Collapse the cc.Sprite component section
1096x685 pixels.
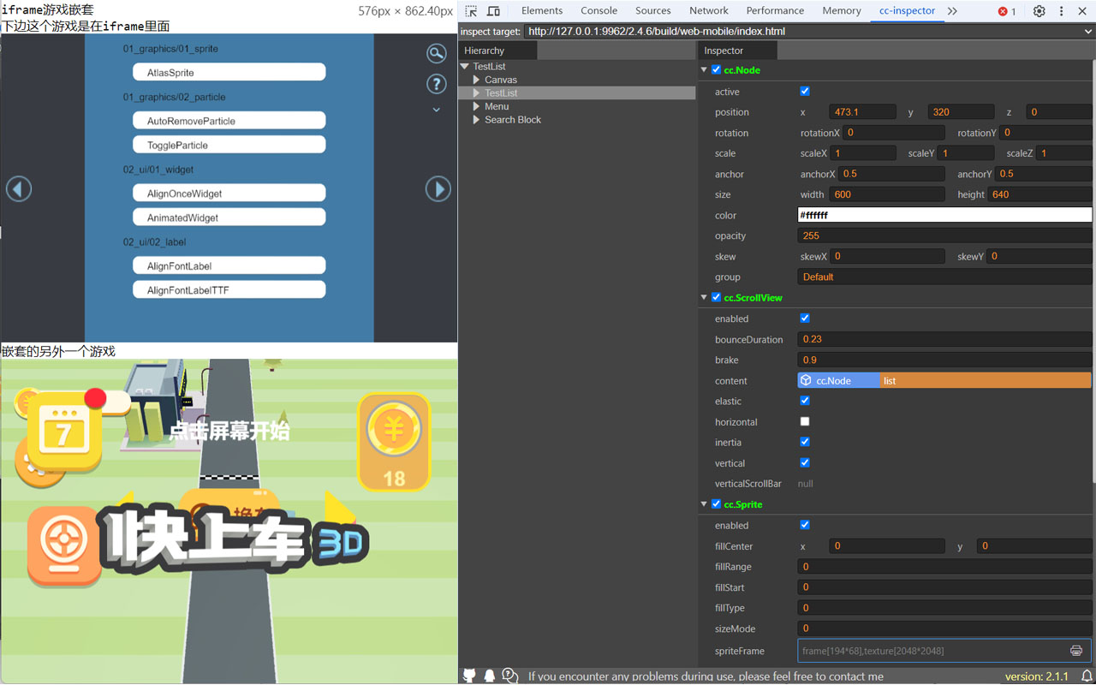[x=703, y=503]
